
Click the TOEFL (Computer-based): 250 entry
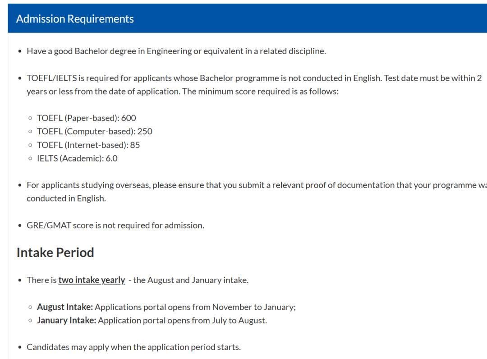point(95,132)
